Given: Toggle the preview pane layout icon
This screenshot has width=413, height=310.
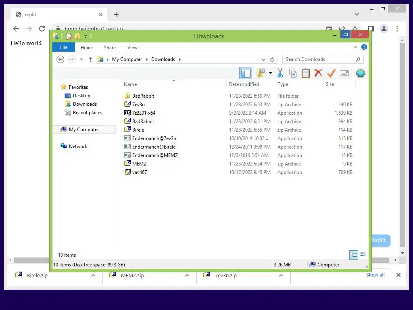Looking at the screenshot, I should (x=246, y=73).
